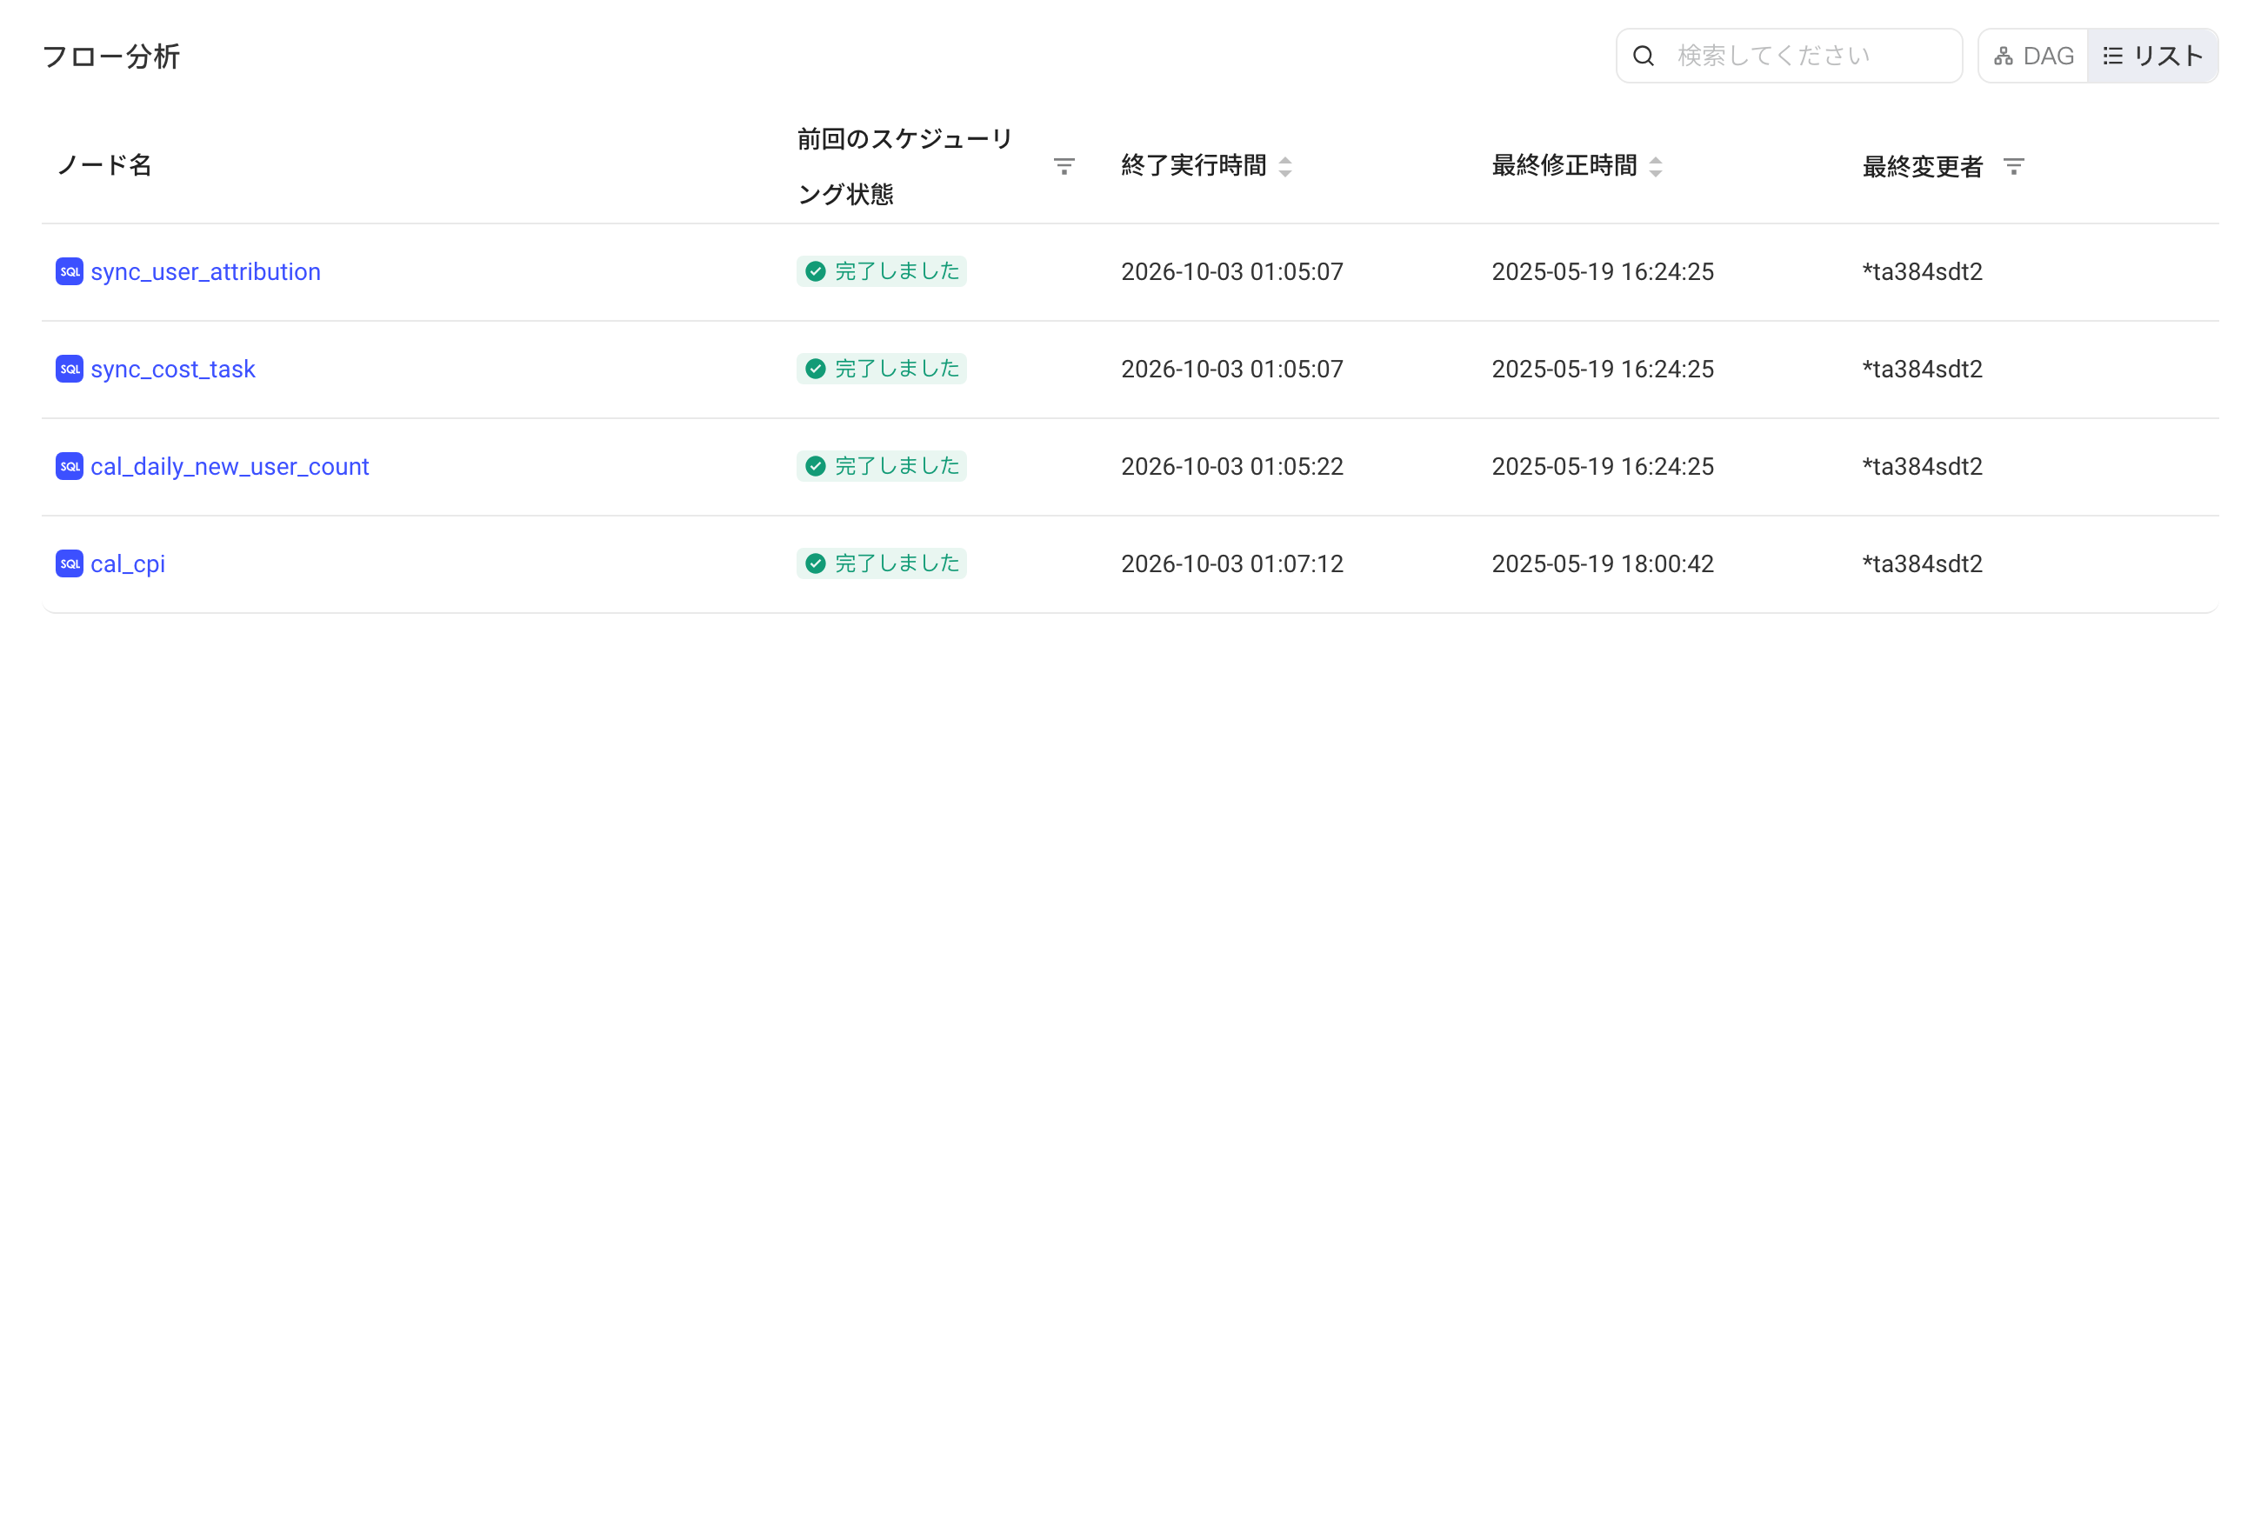Image resolution: width=2261 pixels, height=1513 pixels.
Task: Open the sync_user_attribution node
Action: 205,271
